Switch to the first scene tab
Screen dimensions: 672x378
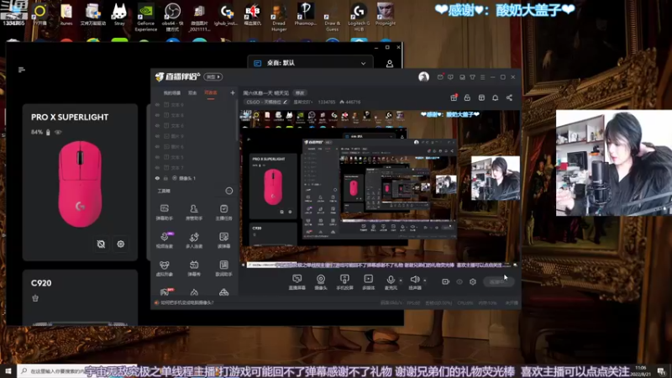point(172,93)
